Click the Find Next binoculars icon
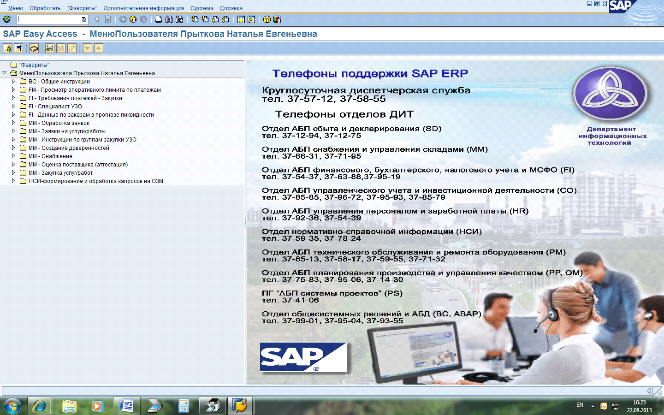Viewport: 664px width, 415px height. pos(179,19)
